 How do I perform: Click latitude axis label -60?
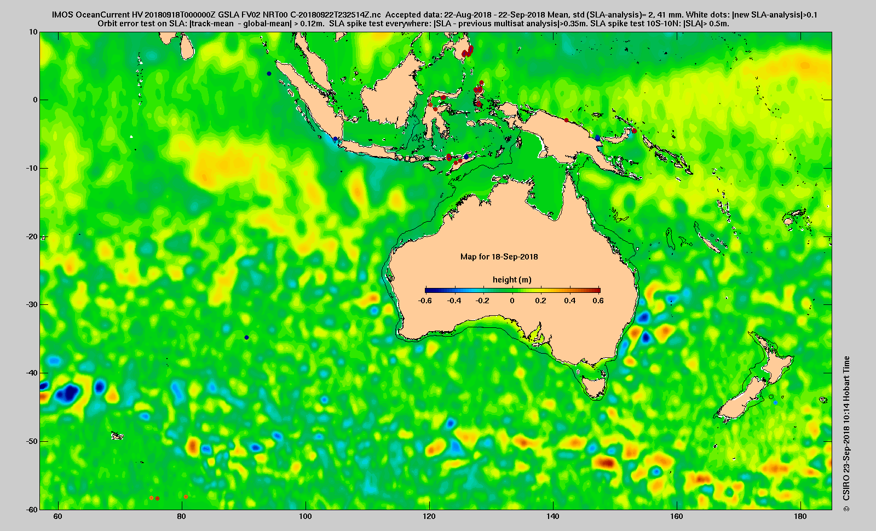[x=32, y=509]
